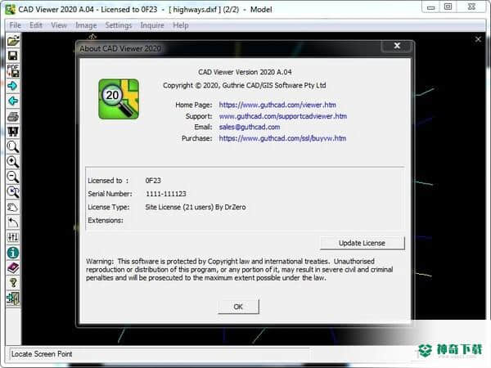Go to next file with right arrow

(x=13, y=86)
